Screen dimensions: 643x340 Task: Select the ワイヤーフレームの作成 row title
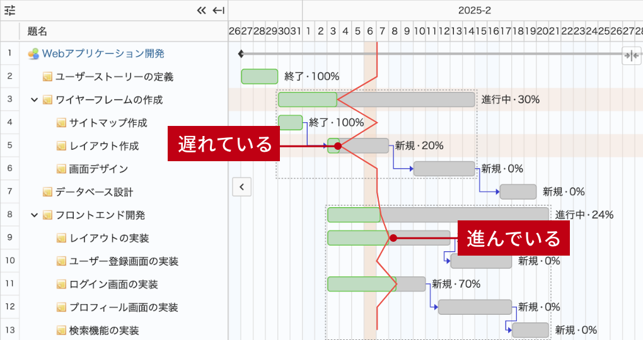pos(109,99)
